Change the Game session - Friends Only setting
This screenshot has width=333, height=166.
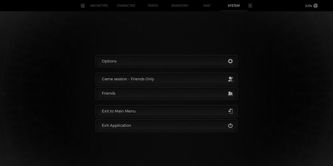pyautogui.click(x=128, y=79)
